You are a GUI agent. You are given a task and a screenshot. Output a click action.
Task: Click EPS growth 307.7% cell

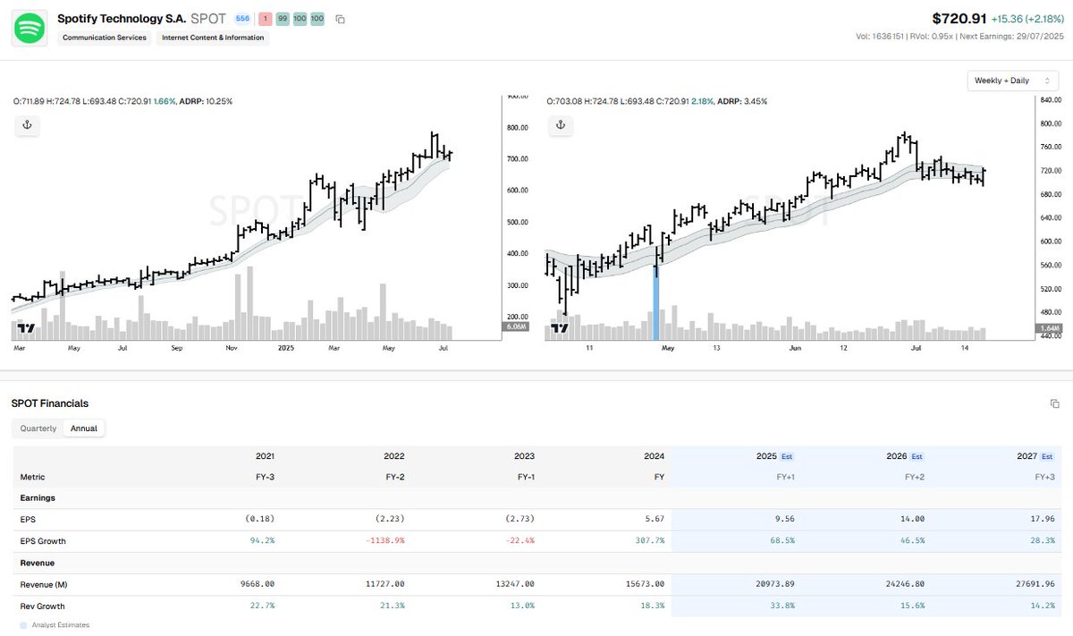click(x=650, y=541)
